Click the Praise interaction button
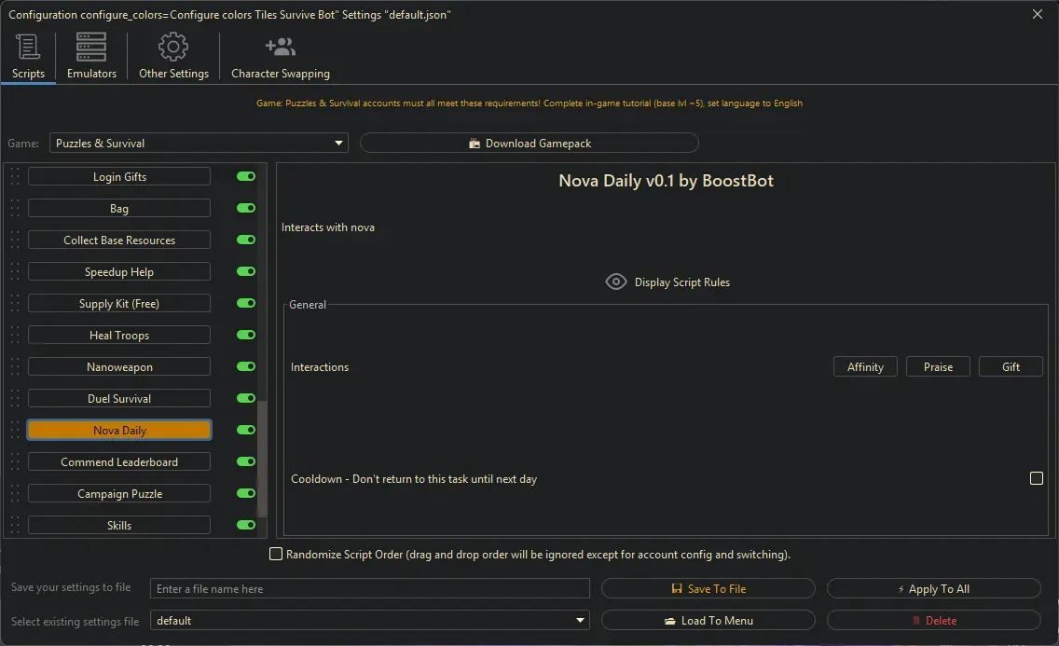The width and height of the screenshot is (1059, 646). pyautogui.click(x=938, y=366)
